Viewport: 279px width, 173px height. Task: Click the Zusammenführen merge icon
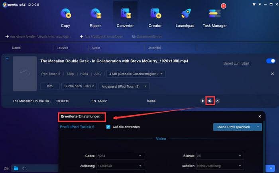[x=134, y=37]
